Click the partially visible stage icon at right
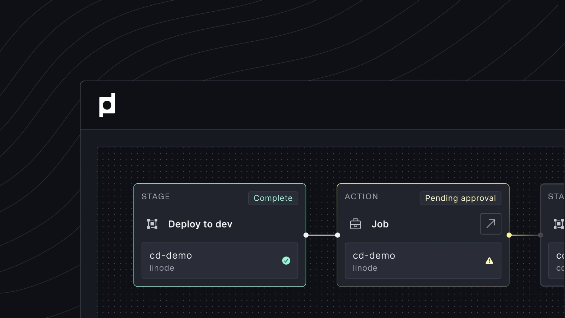Viewport: 565px width, 318px height. [558, 224]
